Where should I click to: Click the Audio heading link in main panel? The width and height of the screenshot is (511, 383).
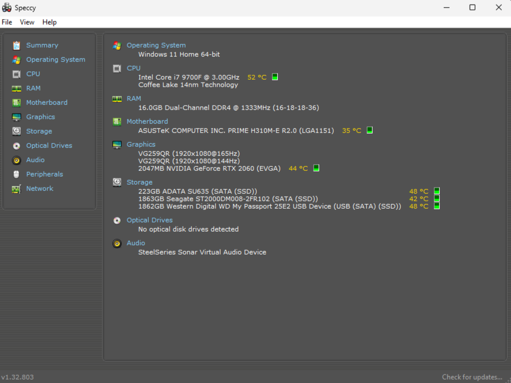[136, 243]
